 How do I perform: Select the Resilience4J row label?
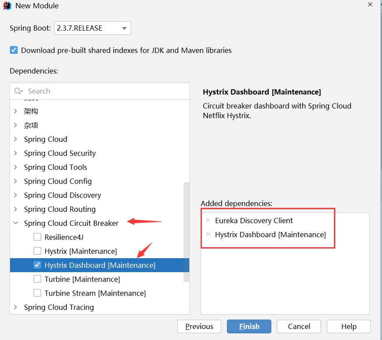[x=64, y=237]
